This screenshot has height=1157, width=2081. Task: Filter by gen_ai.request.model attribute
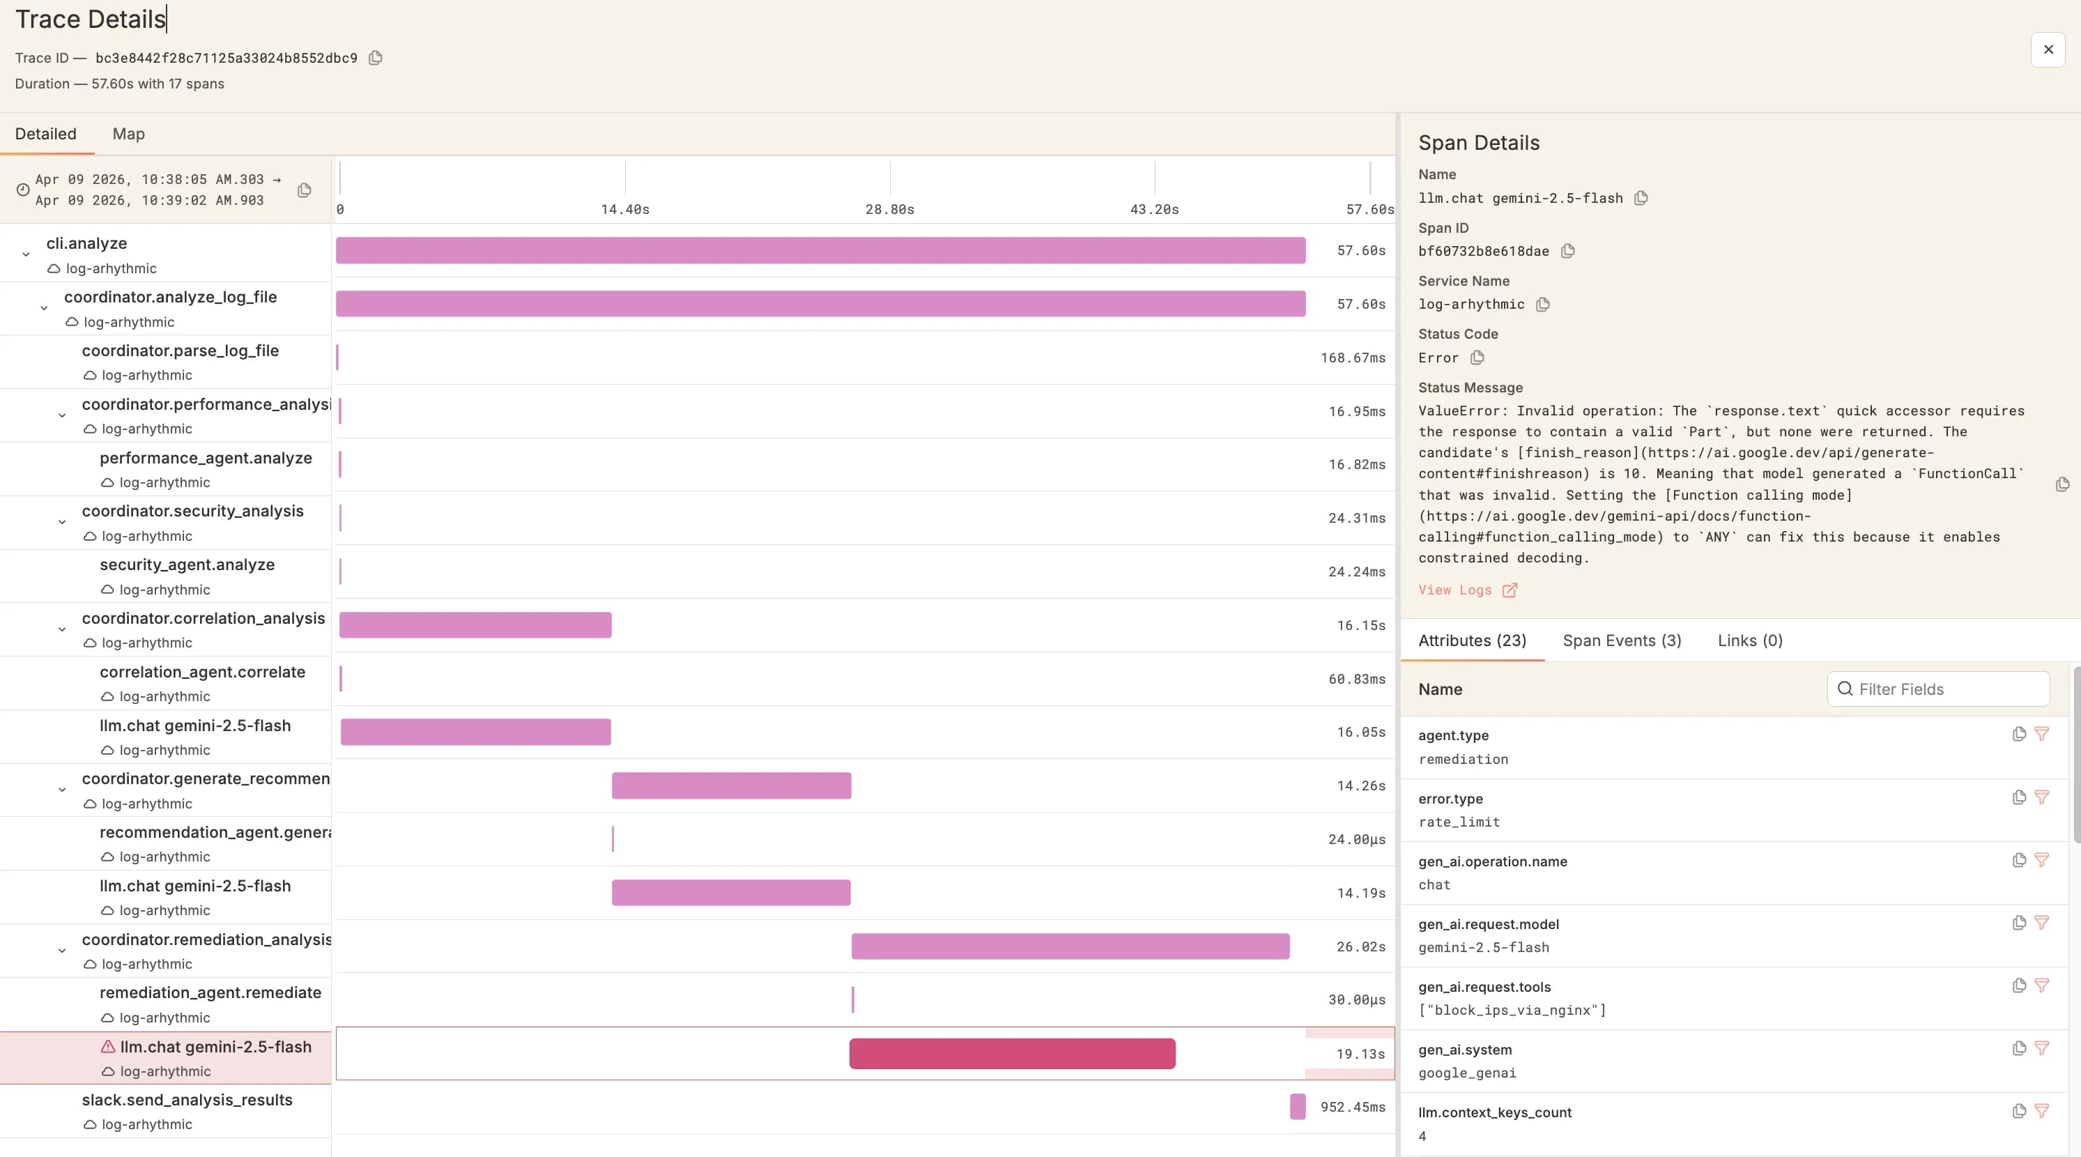(2041, 923)
